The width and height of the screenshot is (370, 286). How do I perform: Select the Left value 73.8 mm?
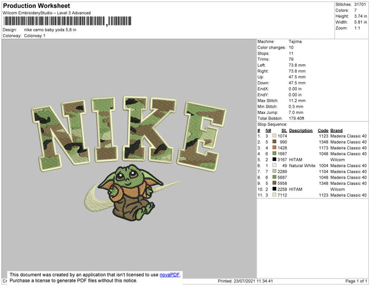point(297,65)
